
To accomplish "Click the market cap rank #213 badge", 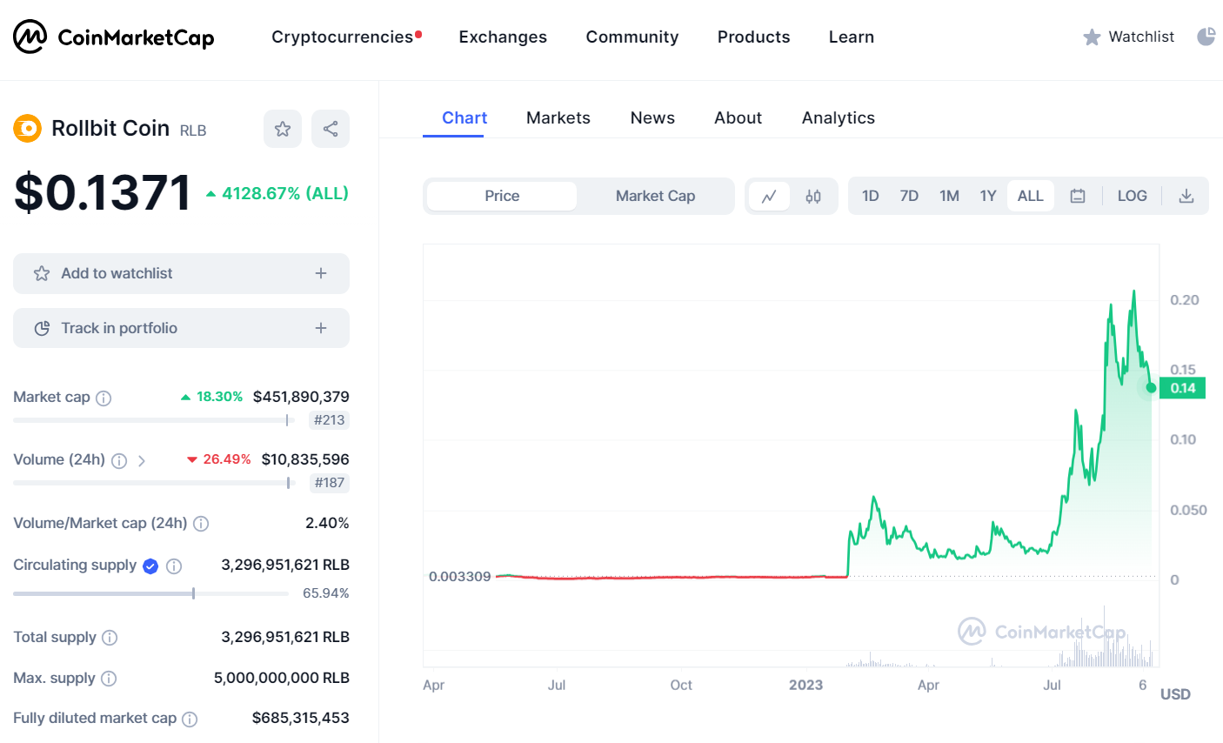I will [330, 420].
